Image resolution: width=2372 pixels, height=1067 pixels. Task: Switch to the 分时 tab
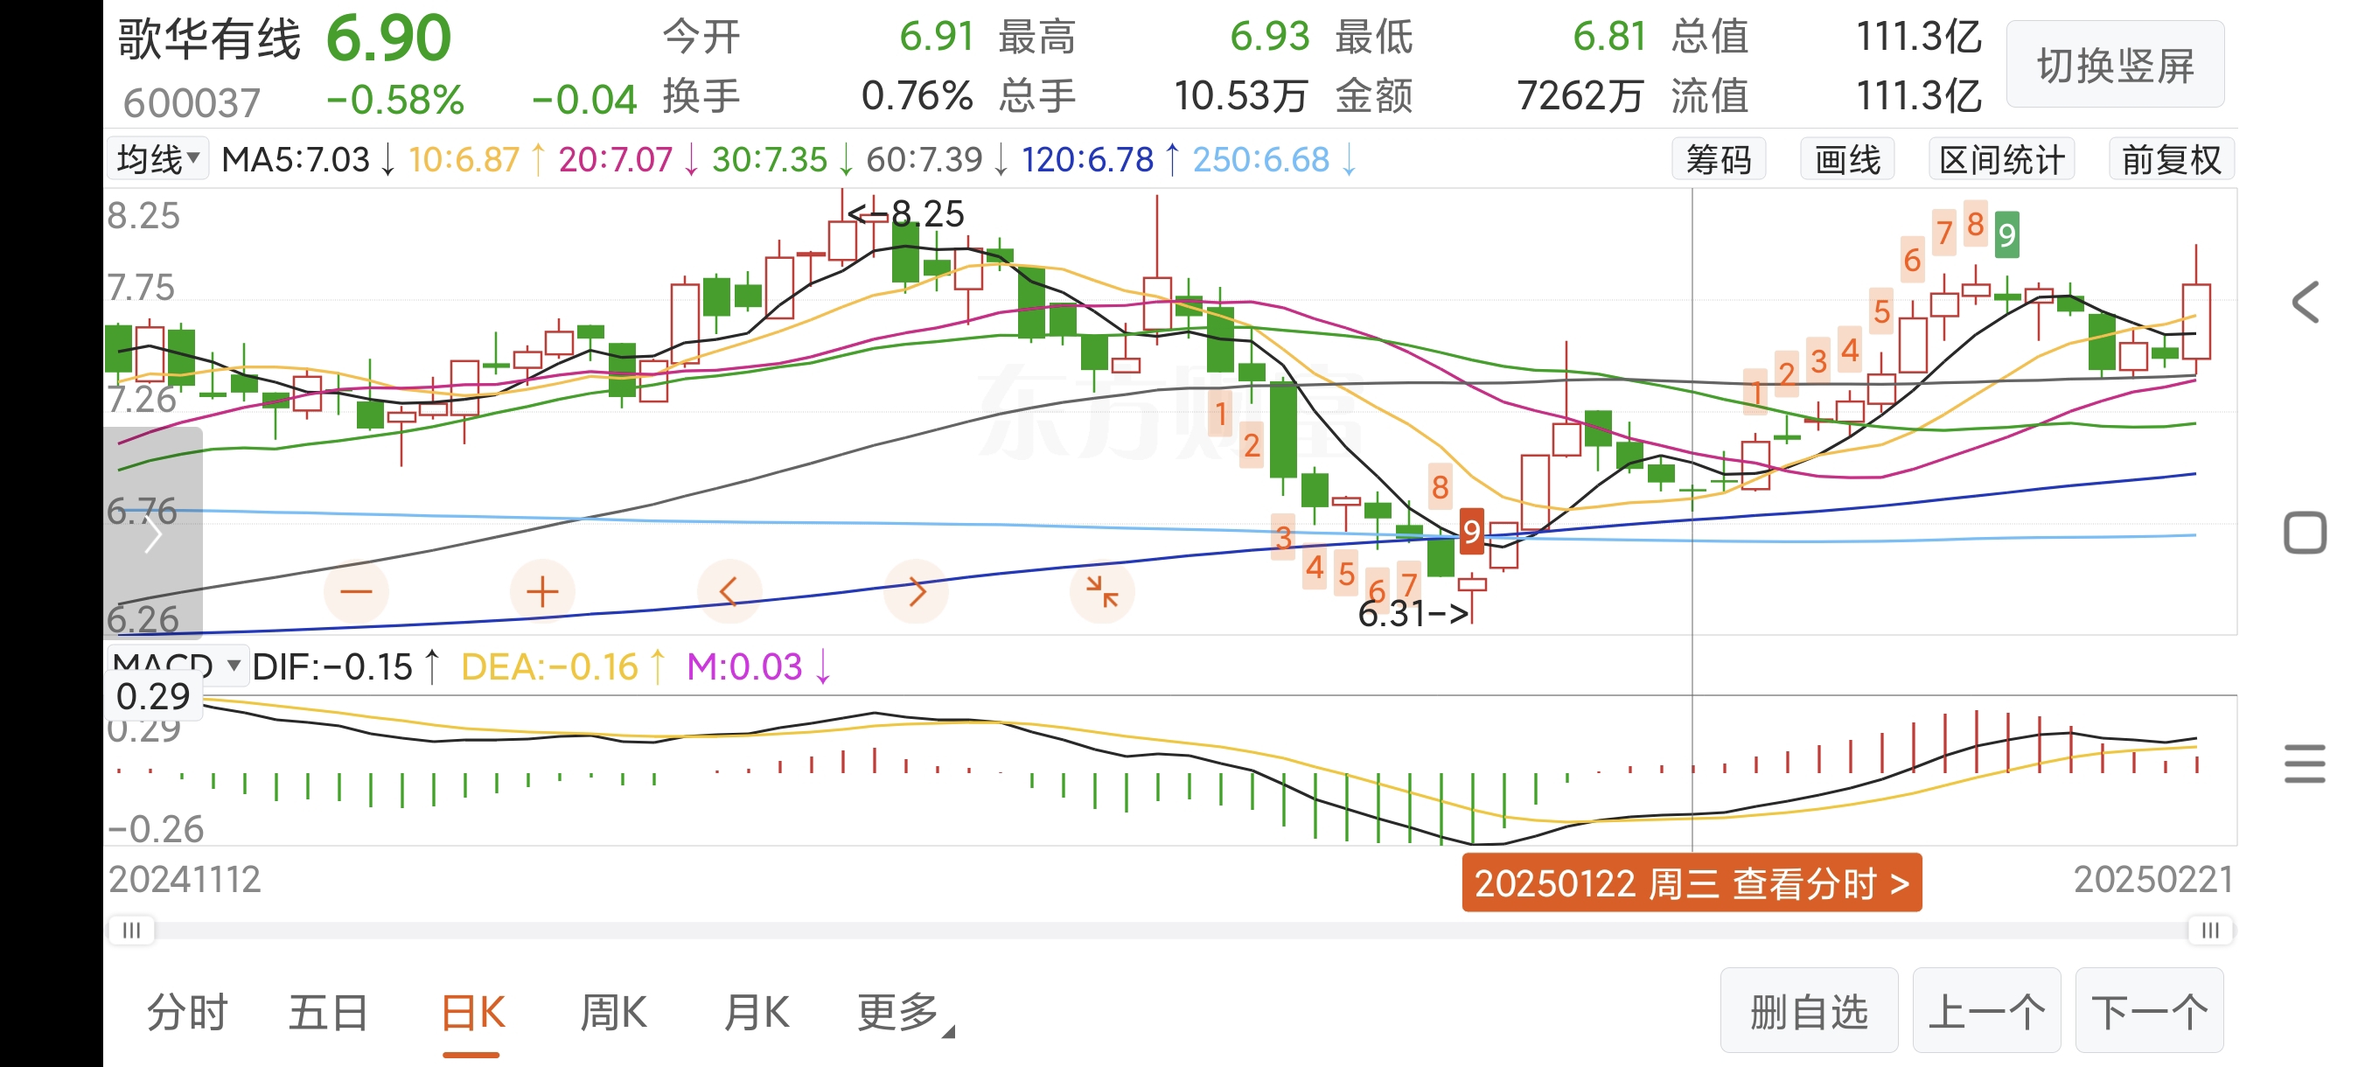pyautogui.click(x=188, y=1013)
